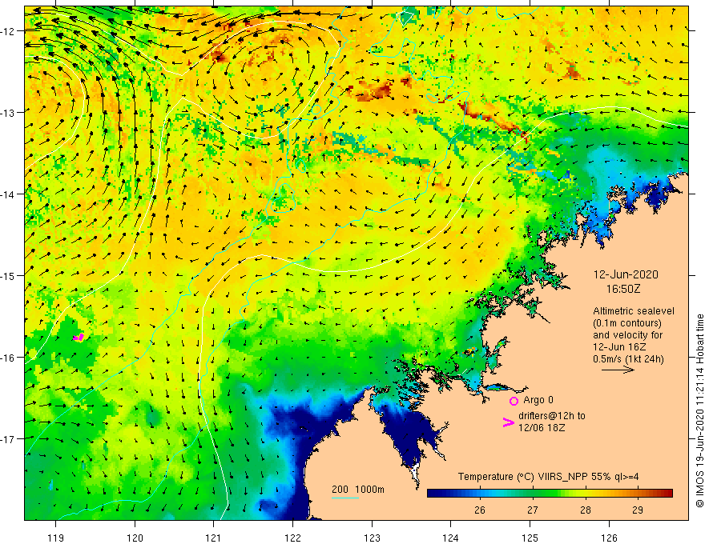Viewport: 705px width, 544px height.
Task: Click the 121 longitude axis label
Action: [214, 538]
